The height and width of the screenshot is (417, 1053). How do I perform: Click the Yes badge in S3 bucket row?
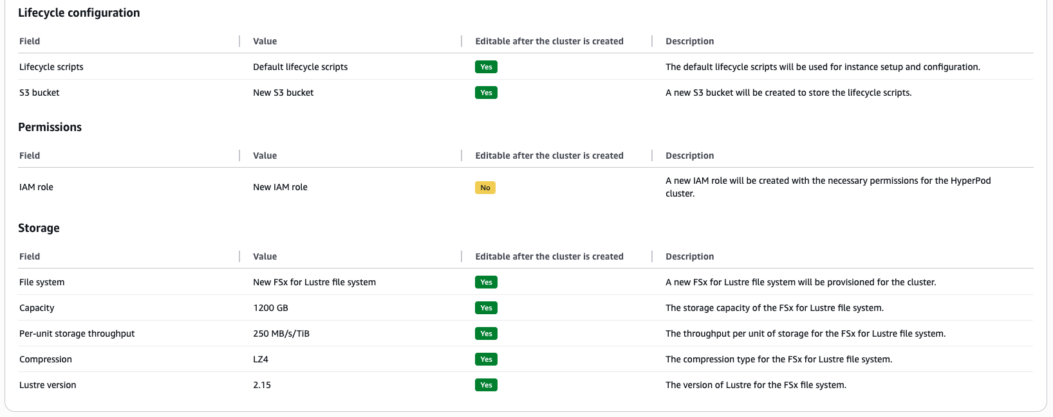[486, 93]
